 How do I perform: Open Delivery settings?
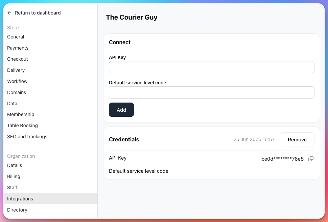coord(16,70)
